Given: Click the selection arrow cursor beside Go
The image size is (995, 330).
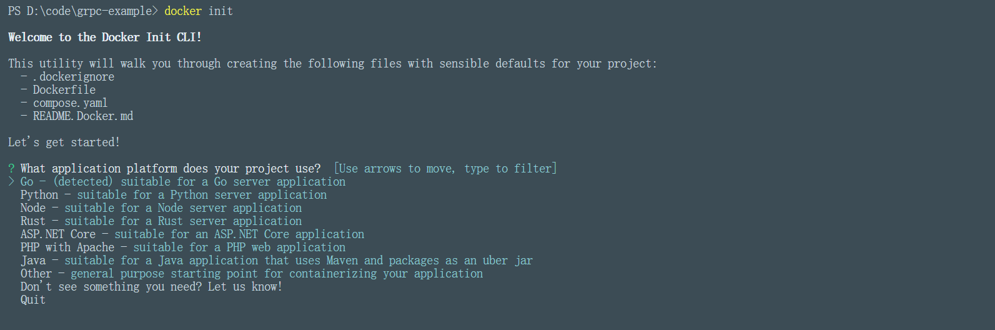Looking at the screenshot, I should (11, 182).
